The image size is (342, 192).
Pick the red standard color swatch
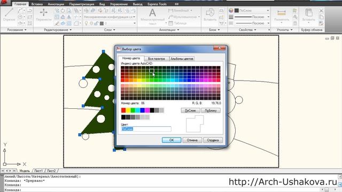point(123,110)
